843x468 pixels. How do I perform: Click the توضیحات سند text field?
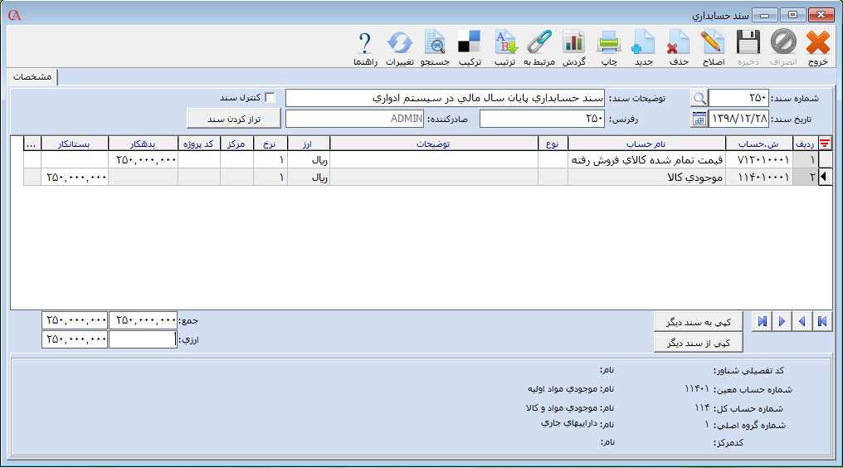pos(445,98)
